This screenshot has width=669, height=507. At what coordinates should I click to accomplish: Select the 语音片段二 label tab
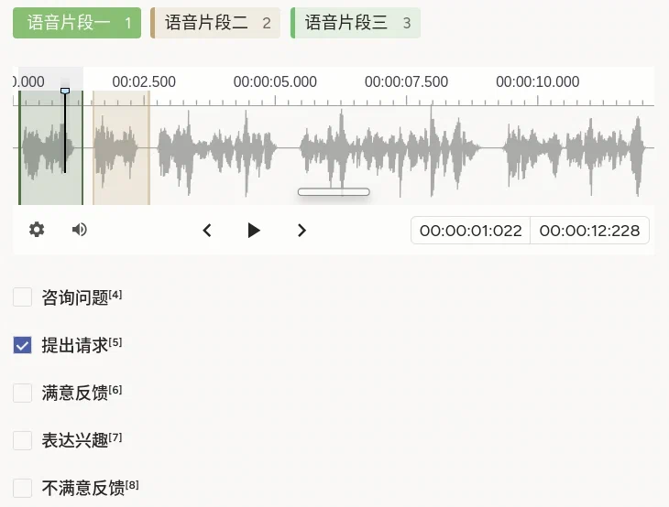215,23
